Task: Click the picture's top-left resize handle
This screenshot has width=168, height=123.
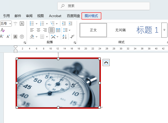Action: tap(17, 59)
